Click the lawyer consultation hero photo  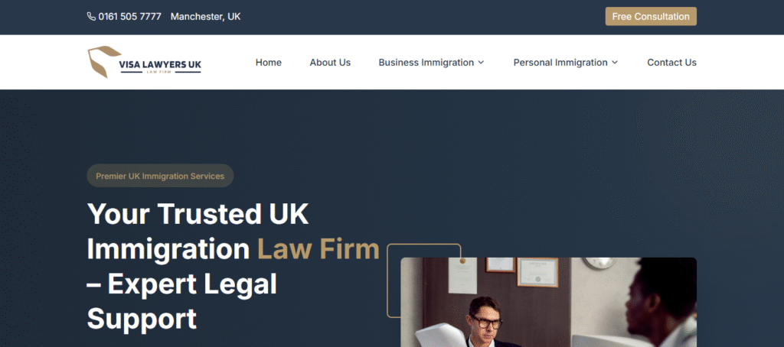coord(548,302)
